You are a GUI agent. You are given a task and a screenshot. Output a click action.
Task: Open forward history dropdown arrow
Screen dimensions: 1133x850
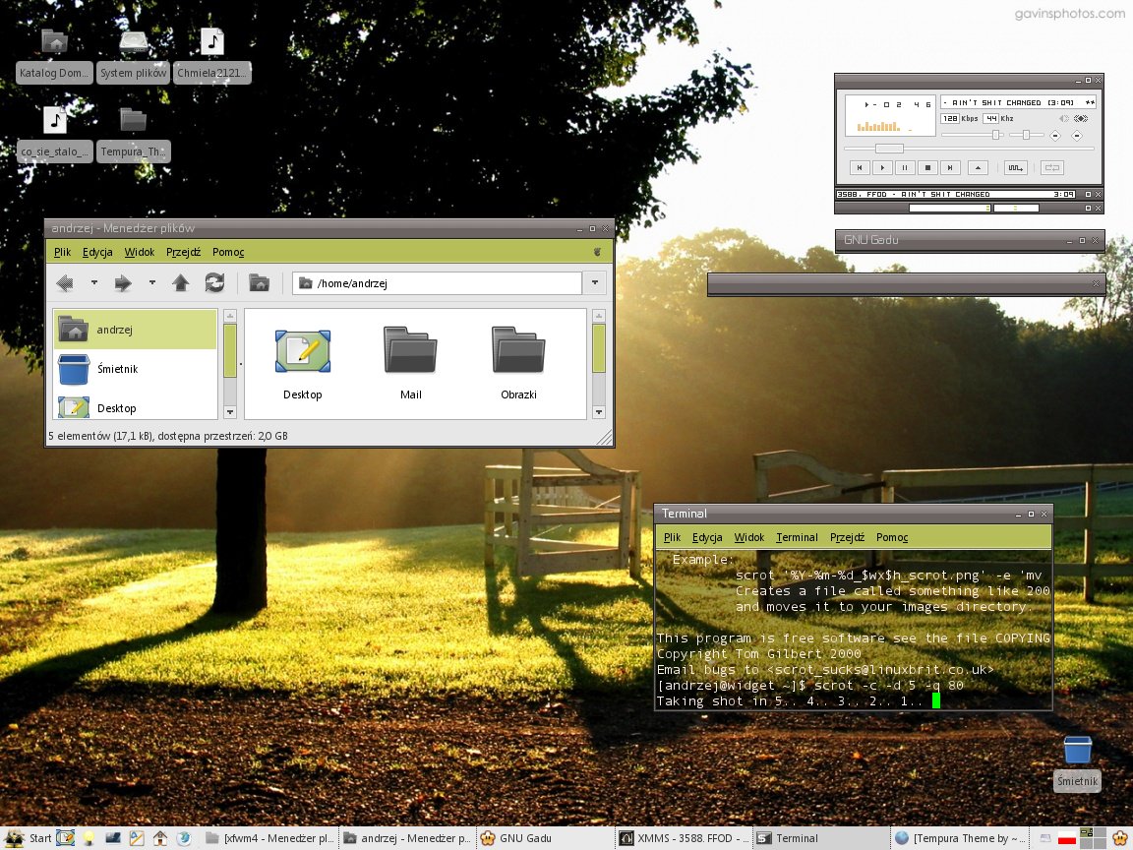[151, 282]
